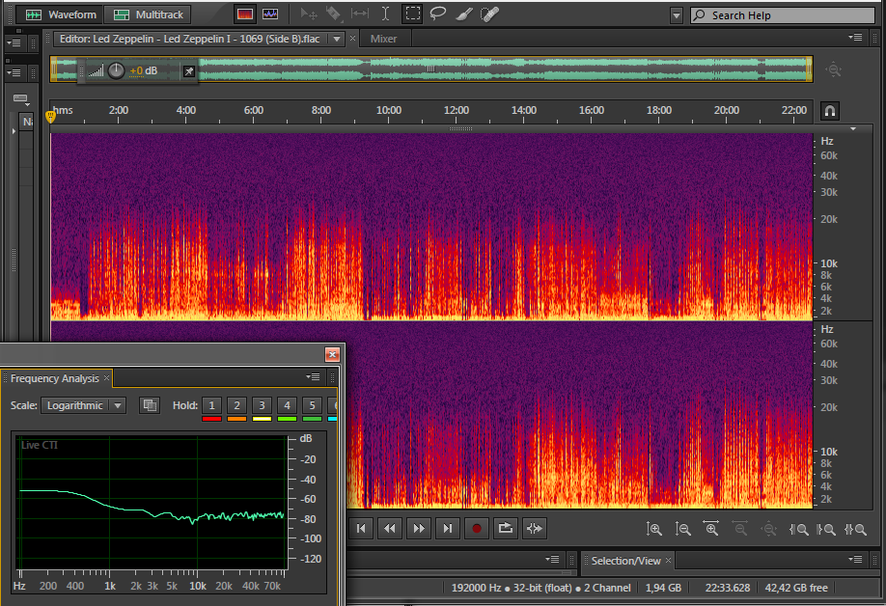886x606 pixels.
Task: Toggle Hold button 1
Action: (x=211, y=405)
